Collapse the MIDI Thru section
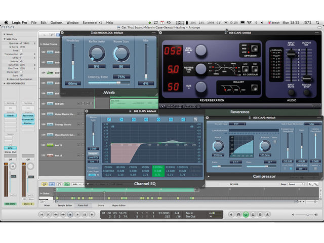The width and height of the screenshot is (324, 243). point(5,39)
